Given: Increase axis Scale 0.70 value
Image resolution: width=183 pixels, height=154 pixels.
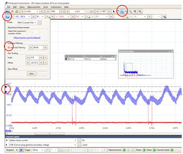Looking at the screenshot, I should 41,58.
